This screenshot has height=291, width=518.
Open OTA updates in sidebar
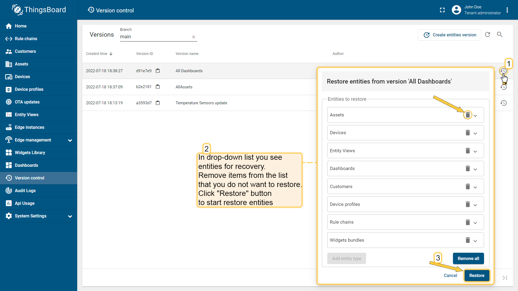pyautogui.click(x=39, y=102)
